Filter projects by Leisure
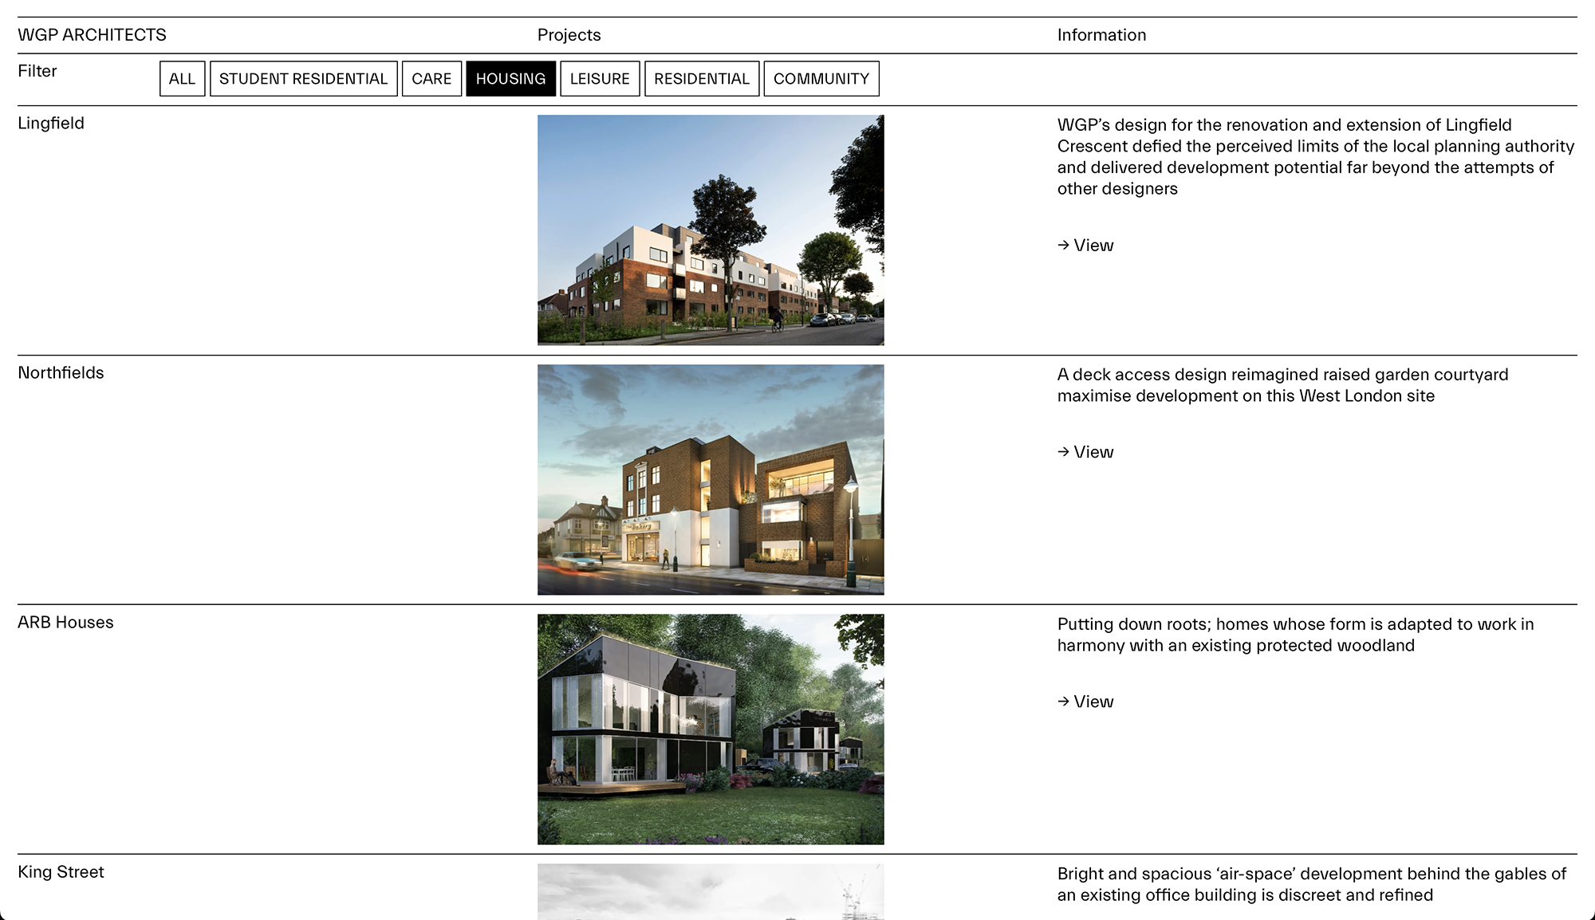This screenshot has width=1595, height=920. [x=600, y=79]
